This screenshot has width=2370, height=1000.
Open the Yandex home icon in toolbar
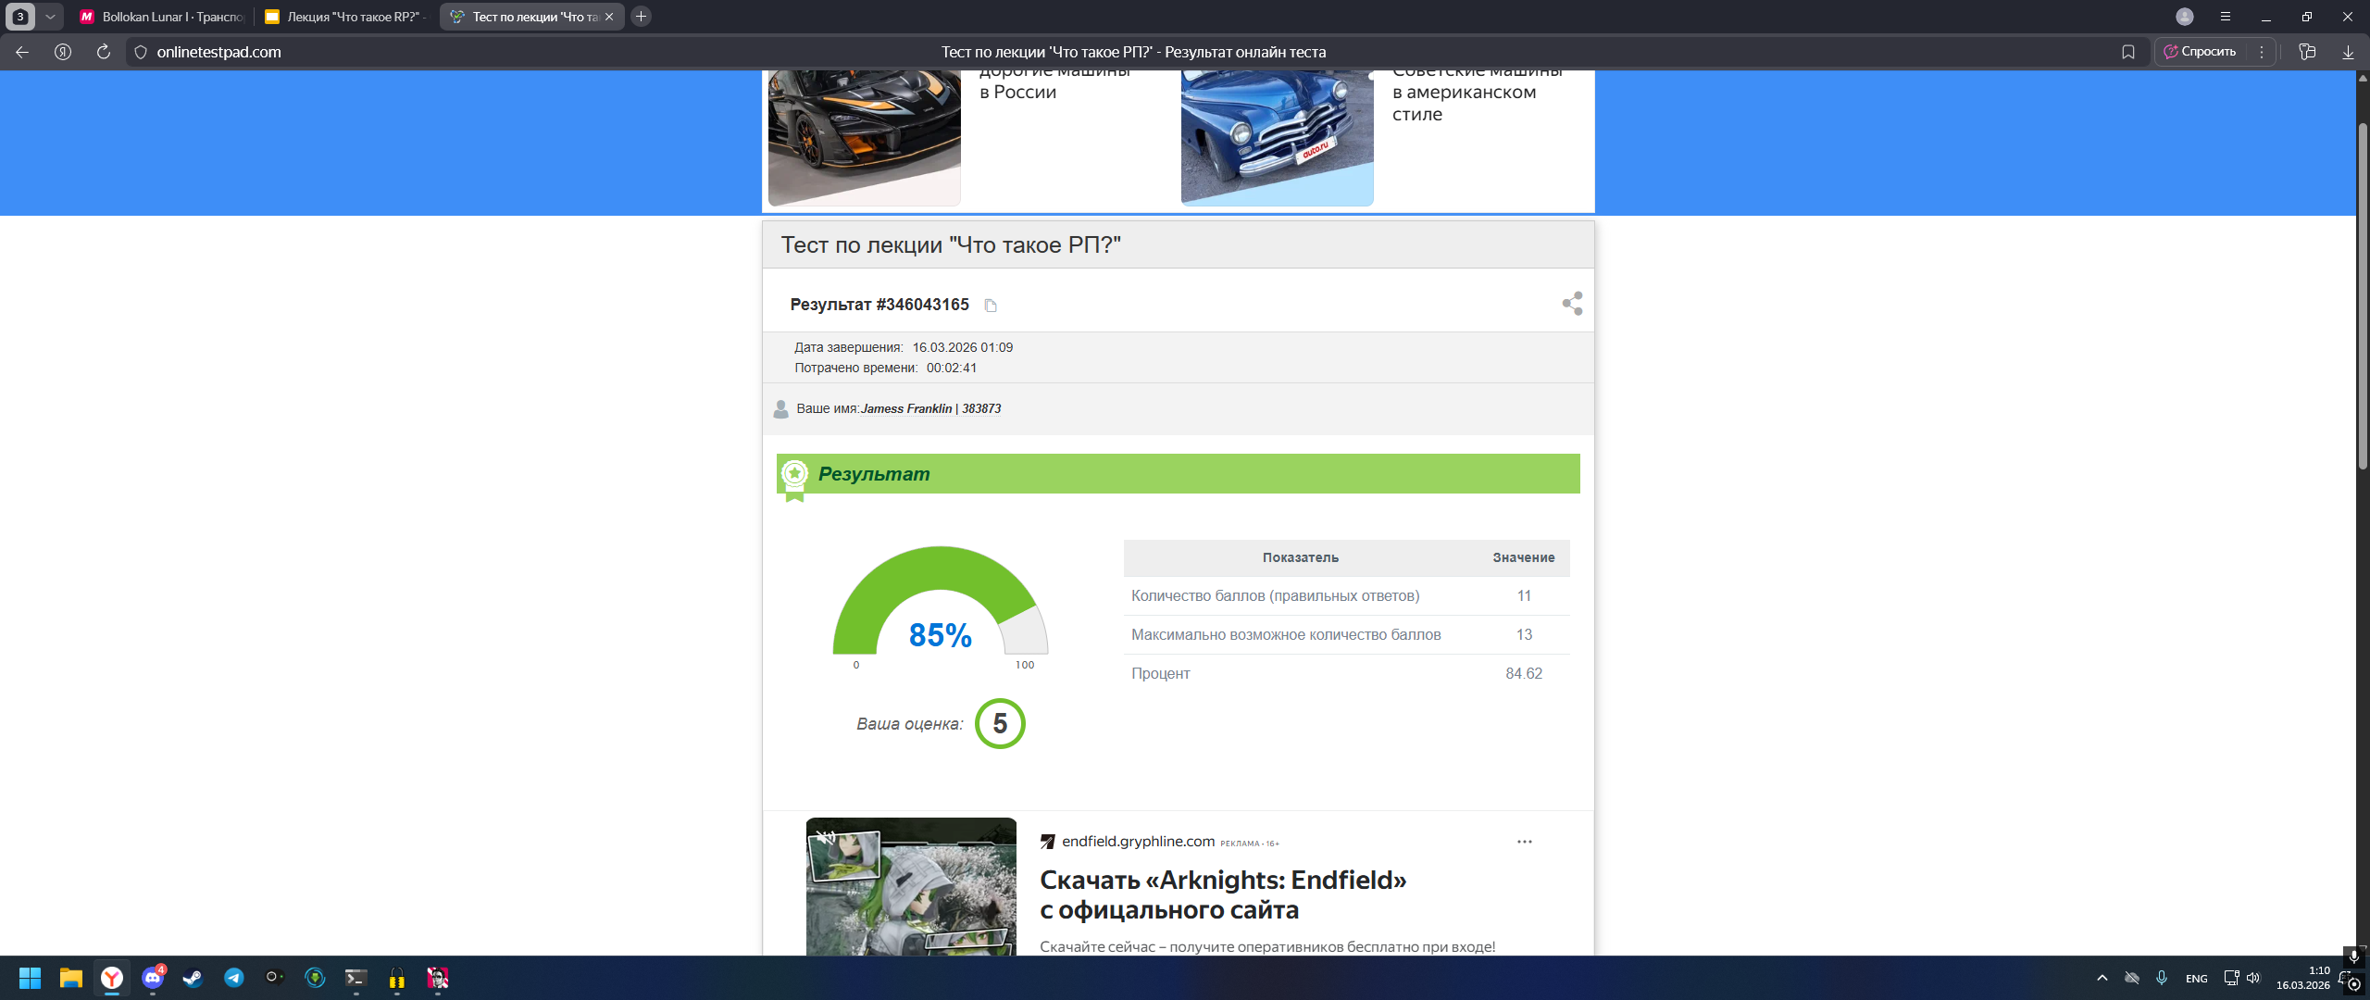[63, 52]
